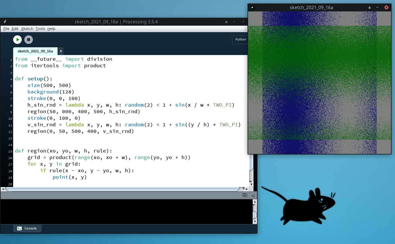Place cursor on 'def setup():' line
The width and height of the screenshot is (395, 244).
[x=34, y=79]
